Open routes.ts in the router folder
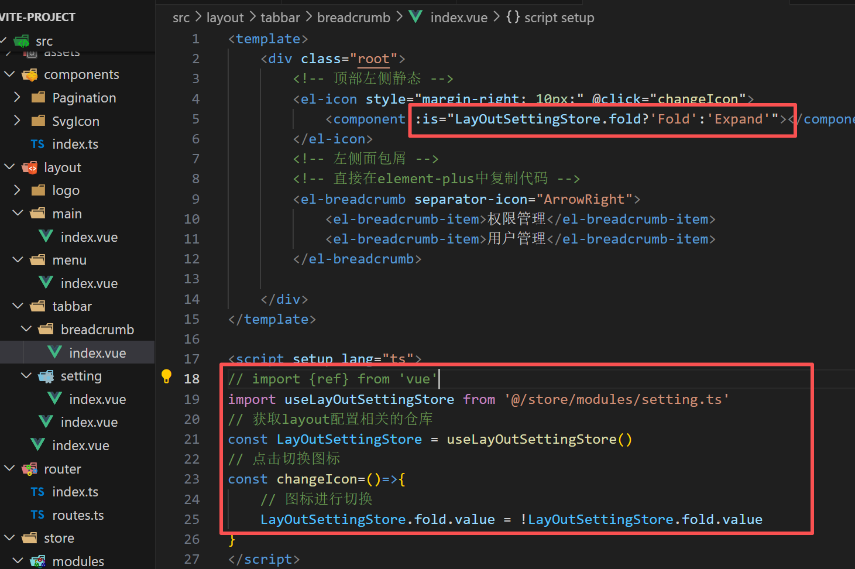The width and height of the screenshot is (855, 569). click(x=78, y=515)
